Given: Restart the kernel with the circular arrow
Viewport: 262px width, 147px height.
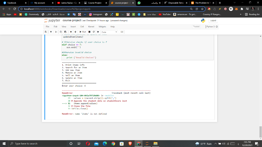Looking at the screenshot, I should (x=94, y=32).
